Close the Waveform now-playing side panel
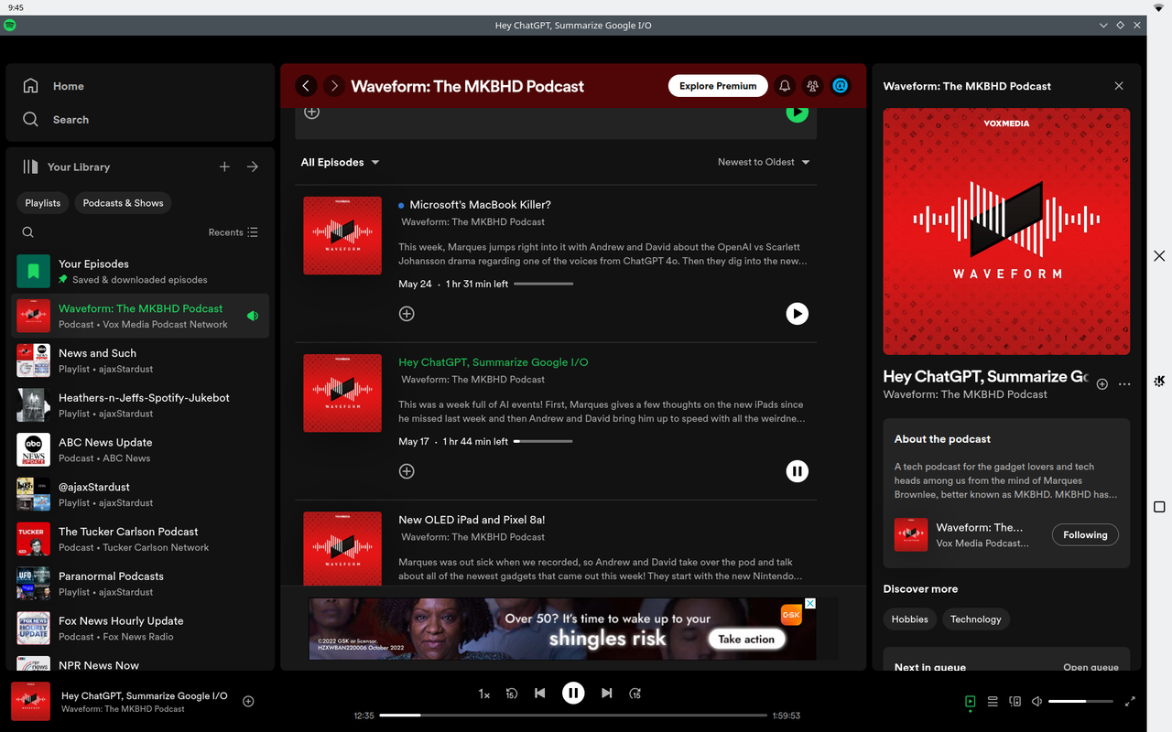This screenshot has width=1172, height=732. 1119,86
